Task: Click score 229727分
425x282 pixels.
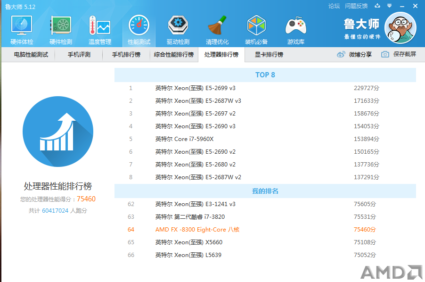Action: pyautogui.click(x=367, y=88)
